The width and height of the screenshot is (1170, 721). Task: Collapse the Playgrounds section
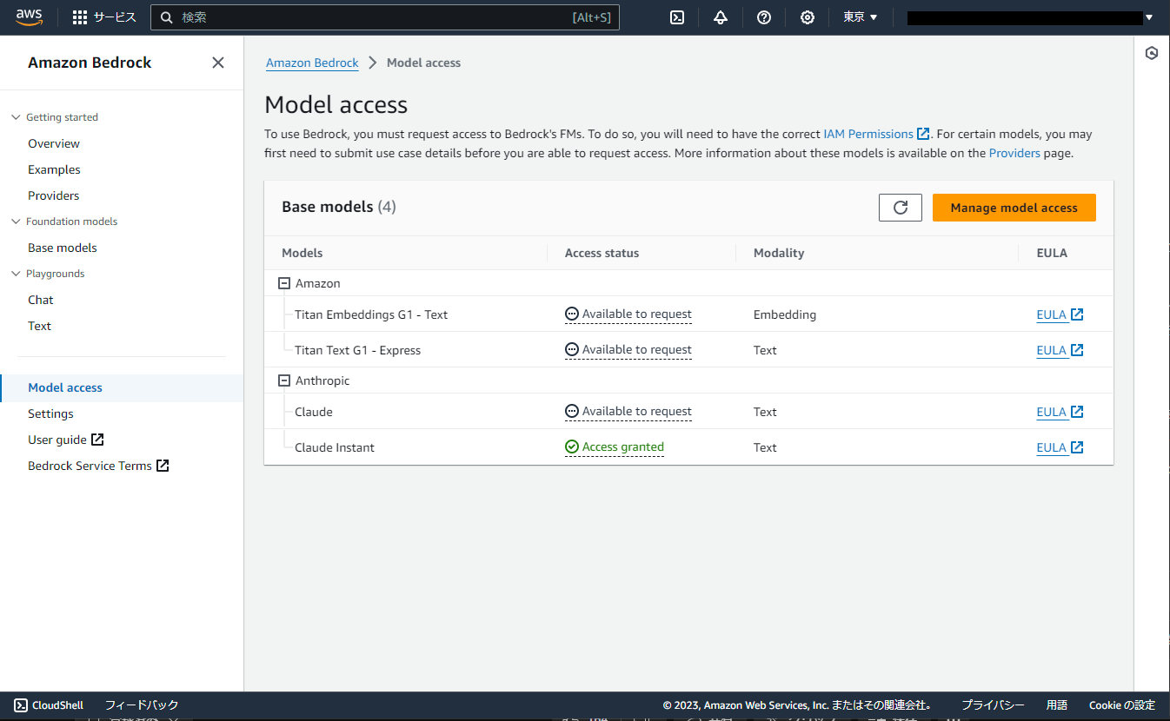pyautogui.click(x=16, y=274)
